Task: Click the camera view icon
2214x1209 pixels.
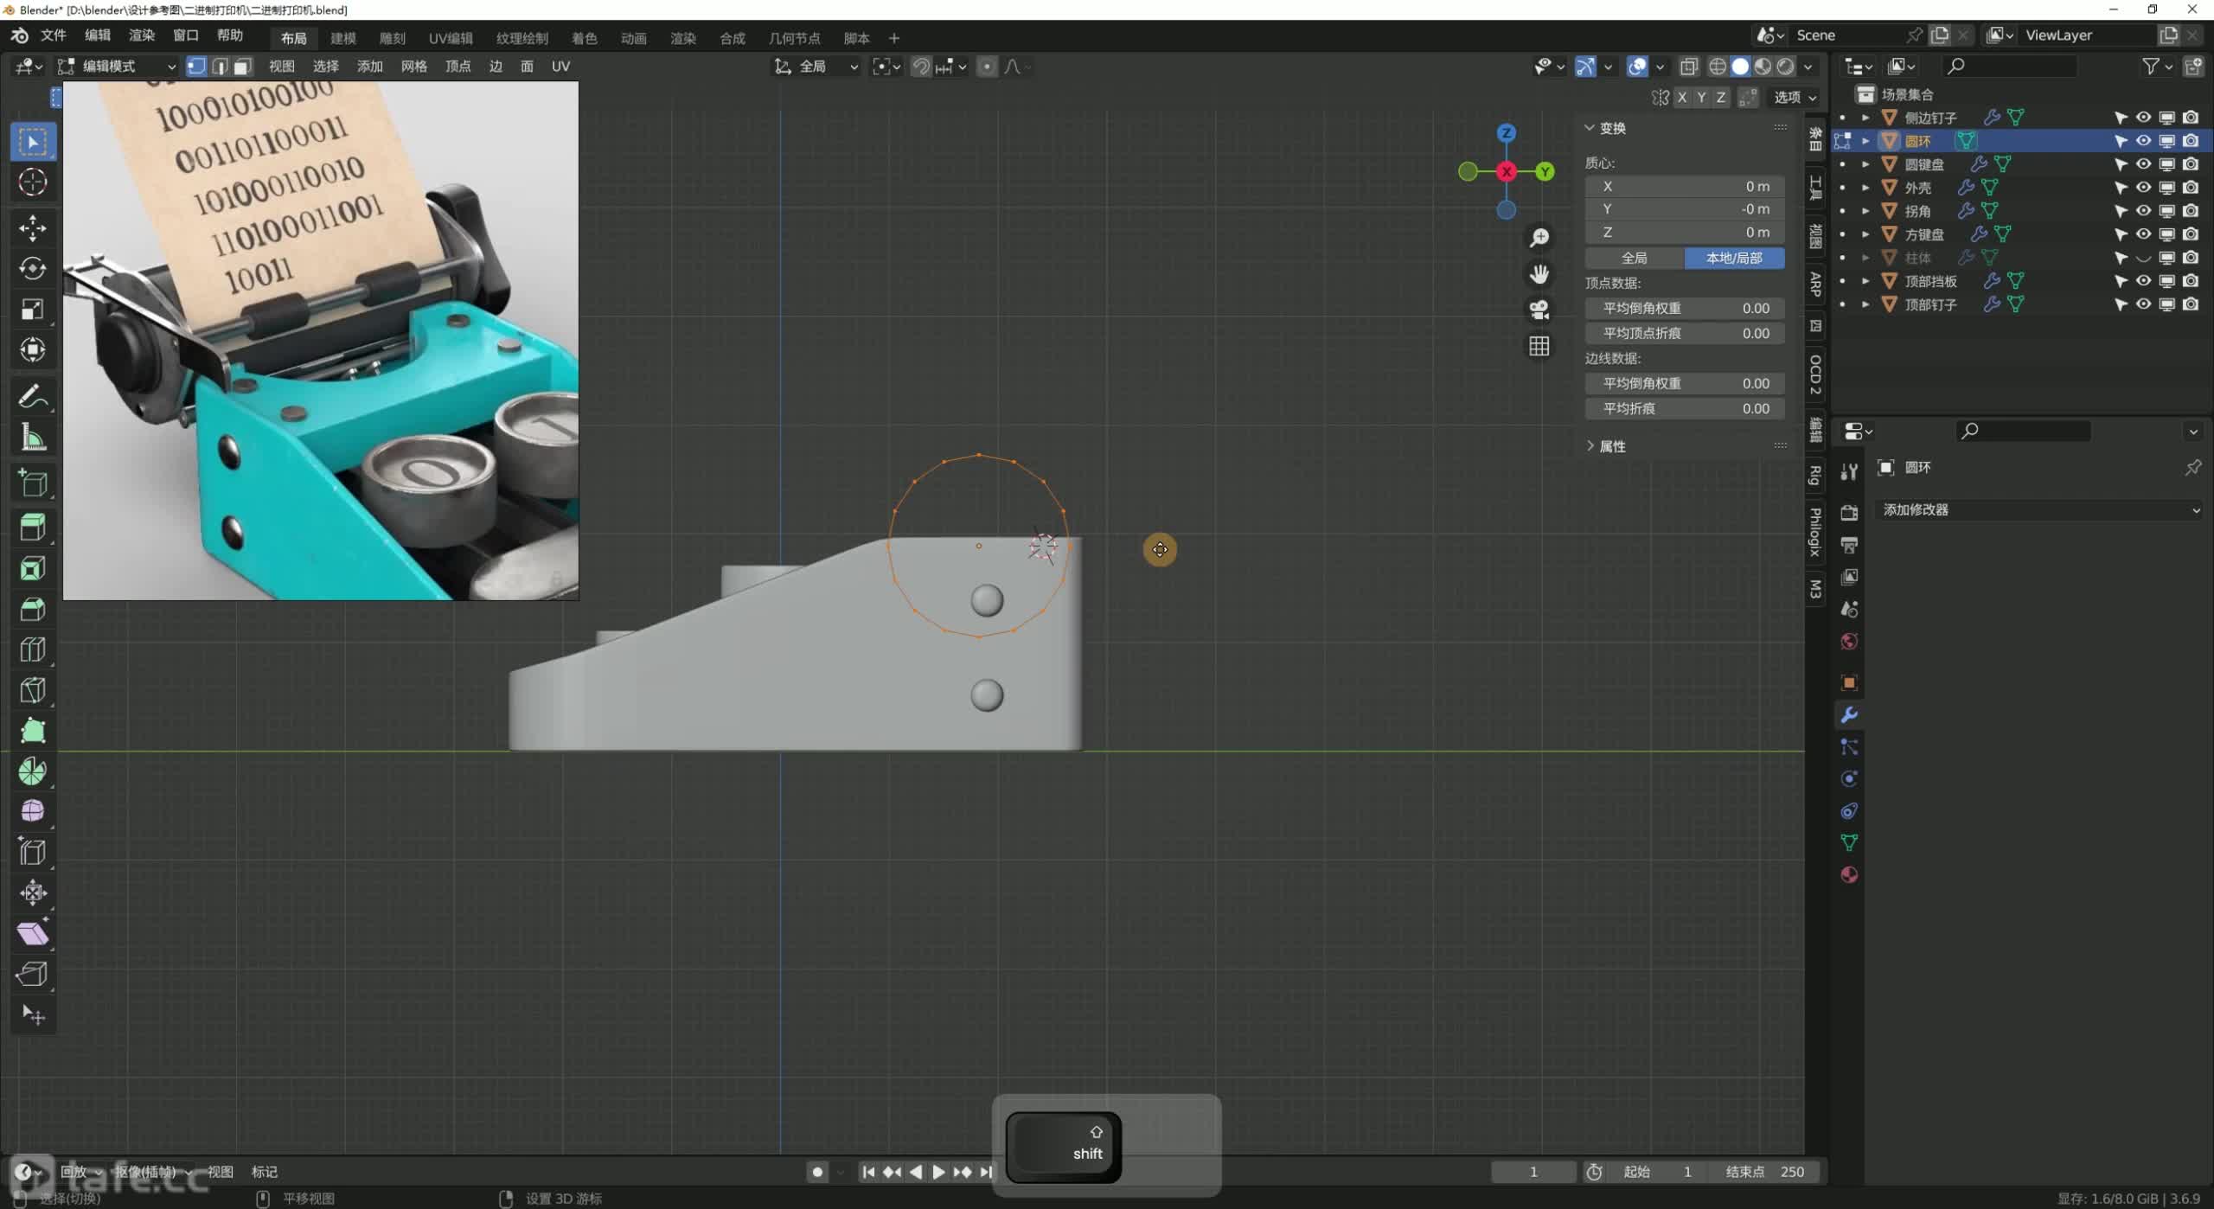Action: [x=1539, y=310]
